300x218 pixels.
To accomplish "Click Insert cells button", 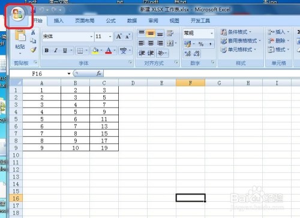I will [x=278, y=32].
